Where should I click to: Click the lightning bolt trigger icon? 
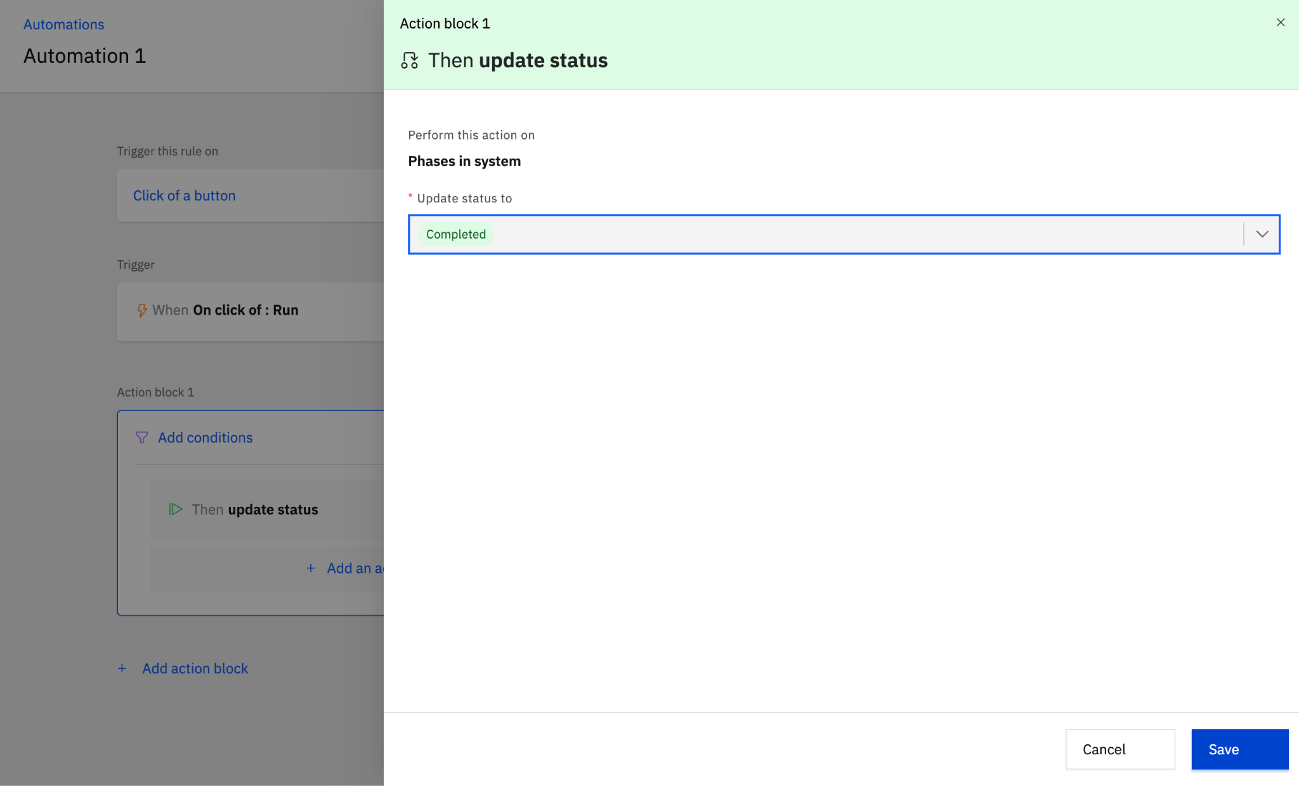[141, 310]
